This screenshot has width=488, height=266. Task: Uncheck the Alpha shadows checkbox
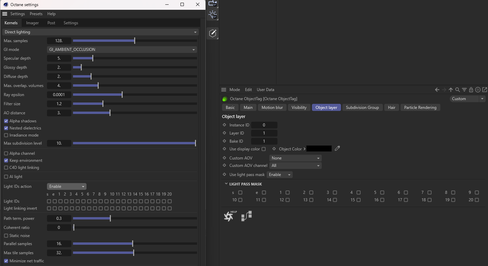pyautogui.click(x=6, y=121)
